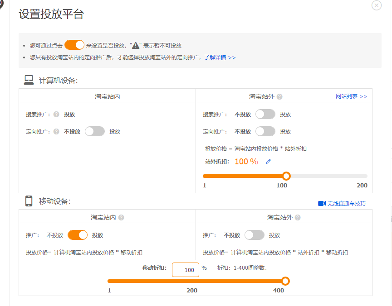Enable mobile 淘宝站外 推广 toggle
This screenshot has width=392, height=306.
click(255, 235)
